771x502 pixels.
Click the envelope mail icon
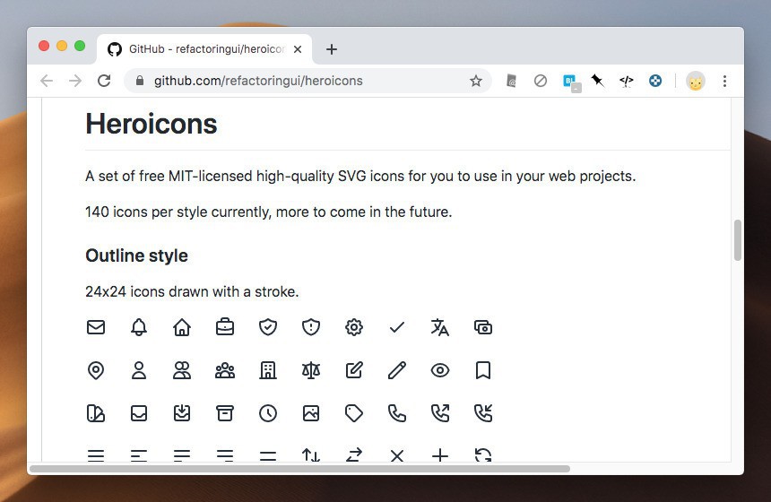click(96, 327)
